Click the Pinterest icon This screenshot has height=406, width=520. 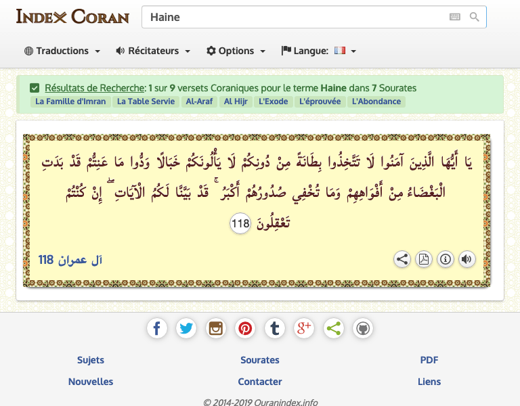[245, 329]
